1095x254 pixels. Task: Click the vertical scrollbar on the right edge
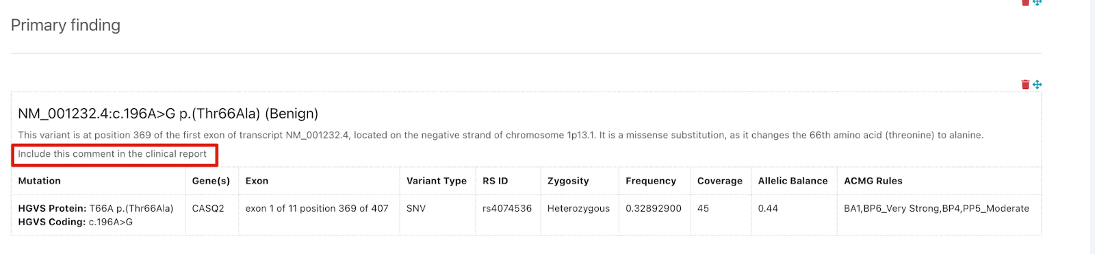tap(1092, 127)
